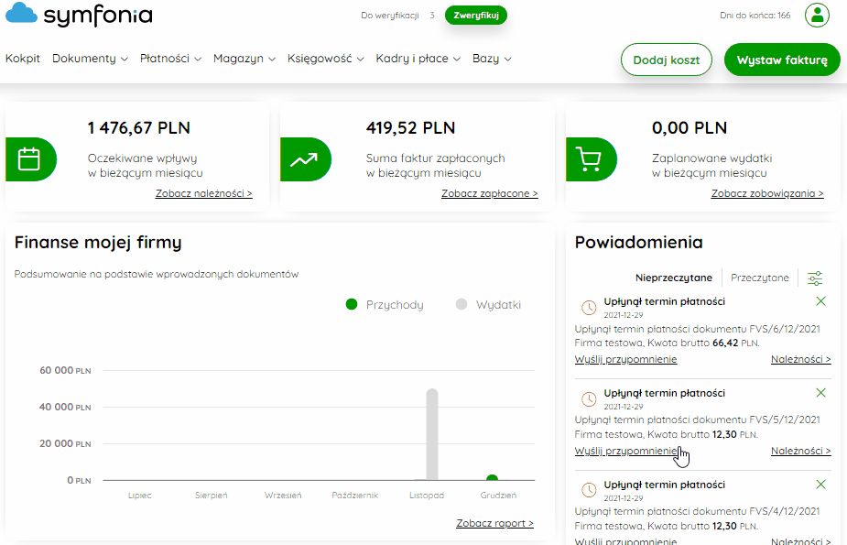Click clock icon of FVS/4/12/2021 notification

pyautogui.click(x=589, y=490)
